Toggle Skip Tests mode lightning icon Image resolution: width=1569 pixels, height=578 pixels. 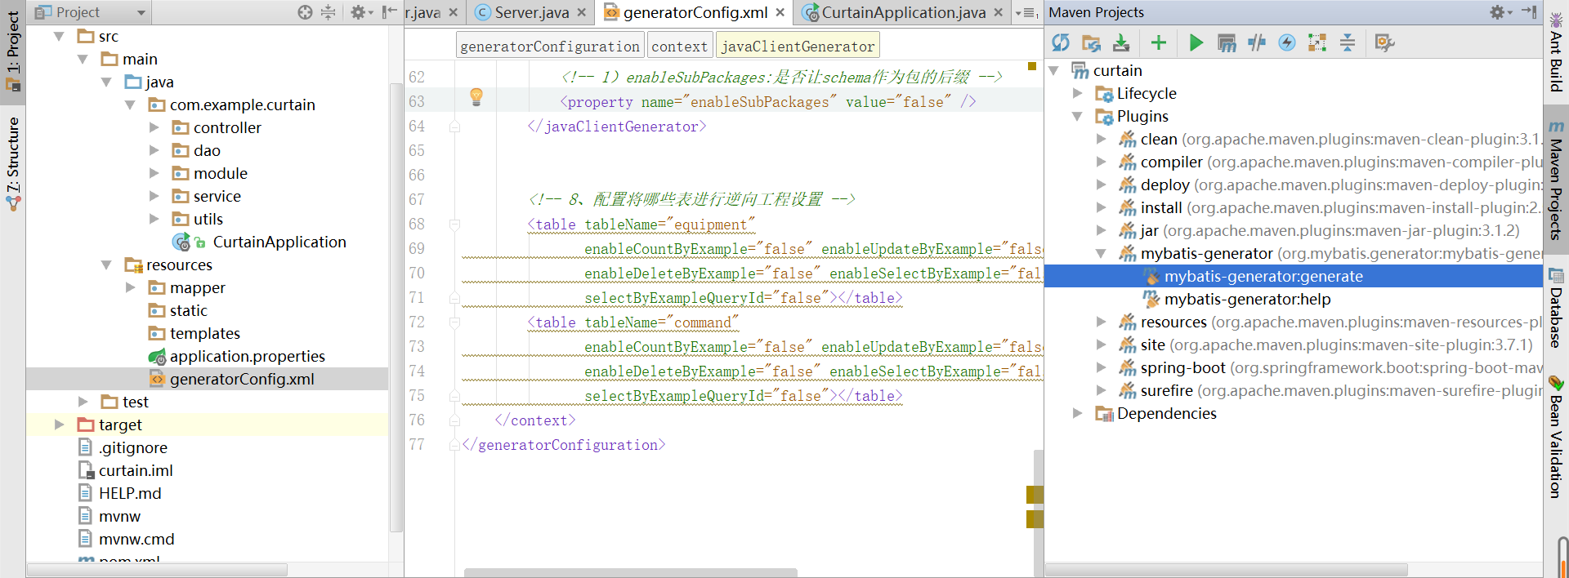[x=1287, y=42]
